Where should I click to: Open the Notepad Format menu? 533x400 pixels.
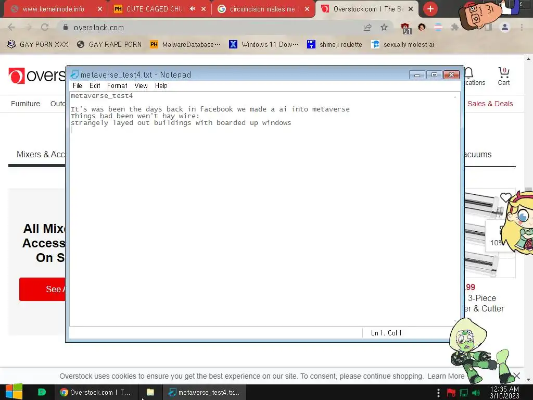(117, 86)
